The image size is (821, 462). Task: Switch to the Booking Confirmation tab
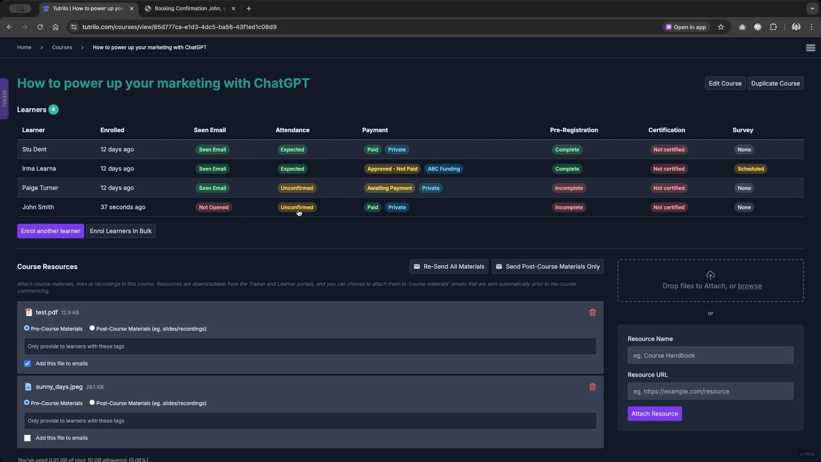point(190,9)
